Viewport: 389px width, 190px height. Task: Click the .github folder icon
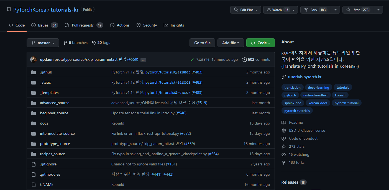pyautogui.click(x=34, y=72)
